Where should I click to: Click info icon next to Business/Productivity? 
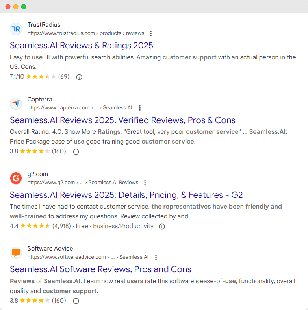[161, 226]
